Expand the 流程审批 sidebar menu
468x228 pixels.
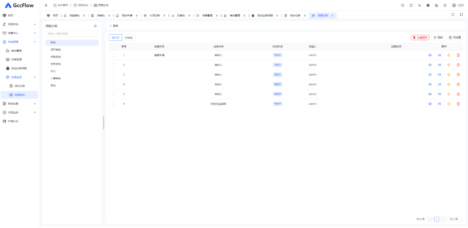pos(19,24)
